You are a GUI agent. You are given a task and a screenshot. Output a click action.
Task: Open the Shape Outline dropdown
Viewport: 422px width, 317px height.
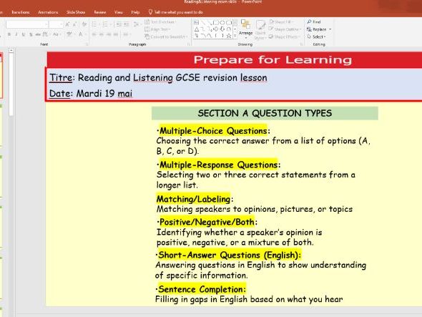click(285, 29)
